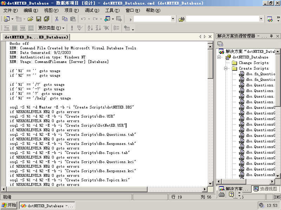Save the file with the floppy disk icon
The image size is (281, 210).
(x=39, y=19)
